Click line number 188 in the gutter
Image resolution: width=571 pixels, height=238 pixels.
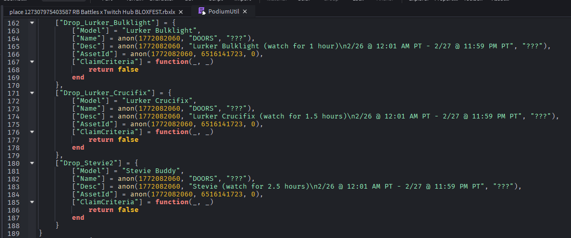pyautogui.click(x=14, y=226)
